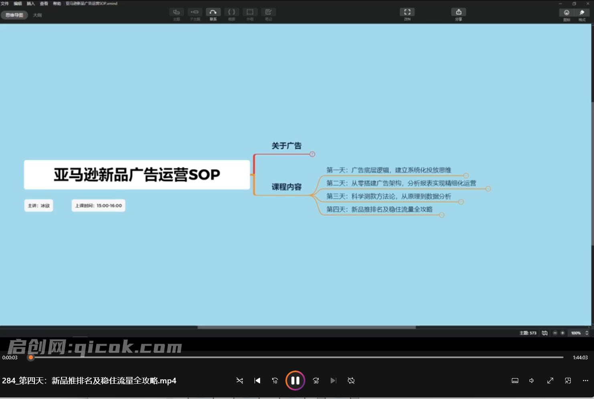Open the XMind 帮助 menu
Viewport: 594px width, 399px height.
[57, 3]
